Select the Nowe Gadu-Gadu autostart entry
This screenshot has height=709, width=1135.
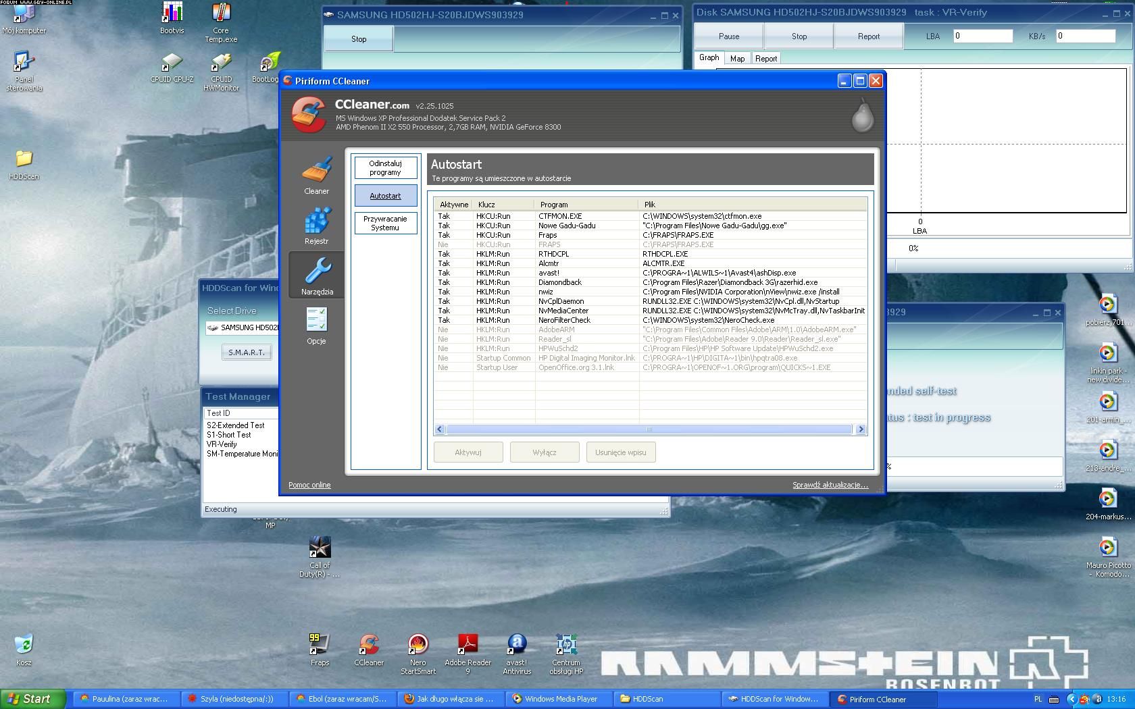651,226
